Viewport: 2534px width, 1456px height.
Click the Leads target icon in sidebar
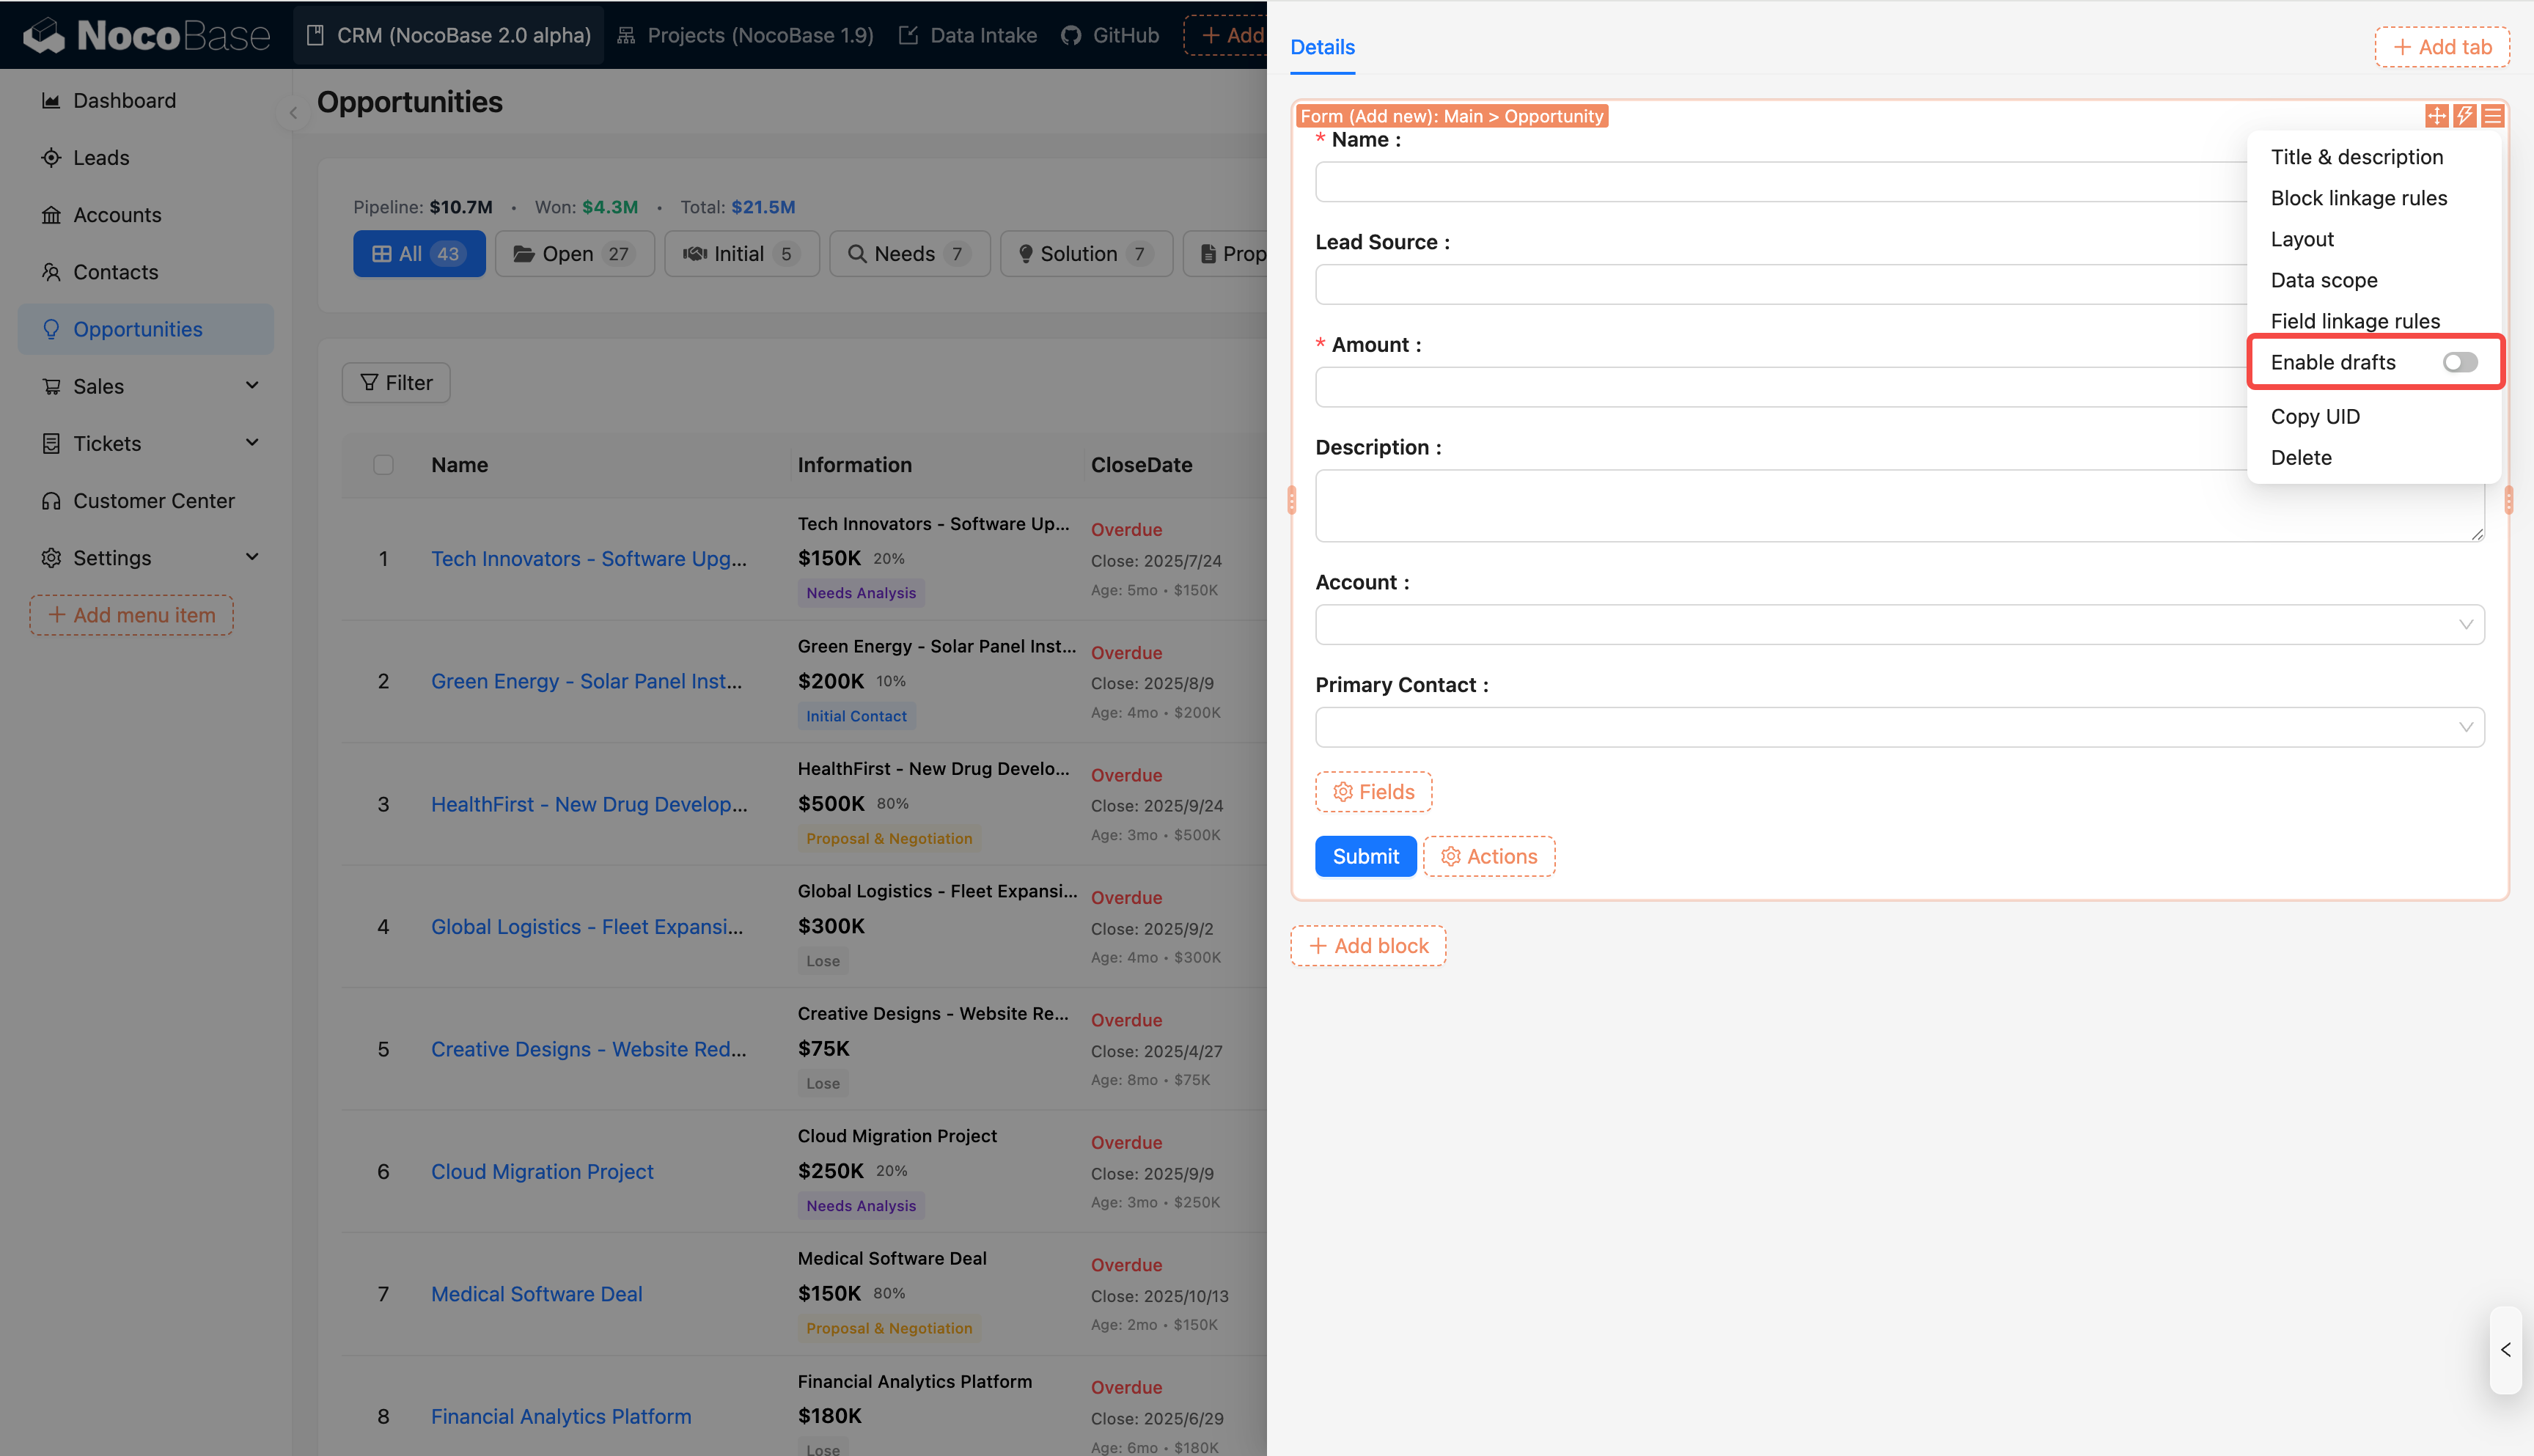click(x=51, y=158)
